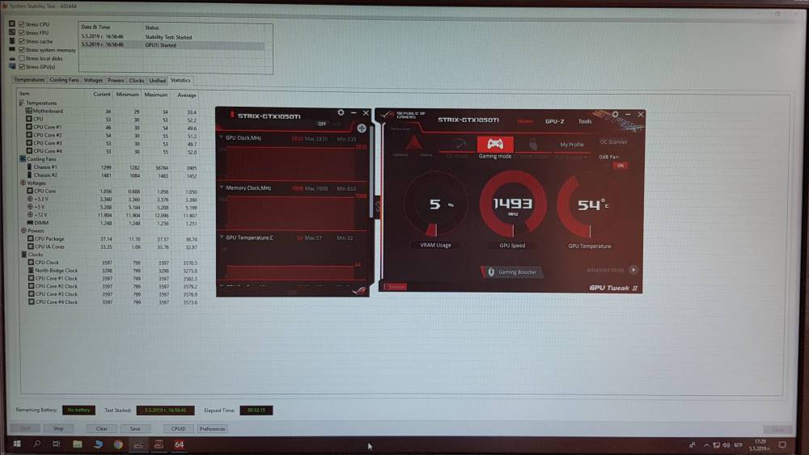The image size is (809, 455).
Task: Click the Clear button
Action: pyautogui.click(x=102, y=428)
